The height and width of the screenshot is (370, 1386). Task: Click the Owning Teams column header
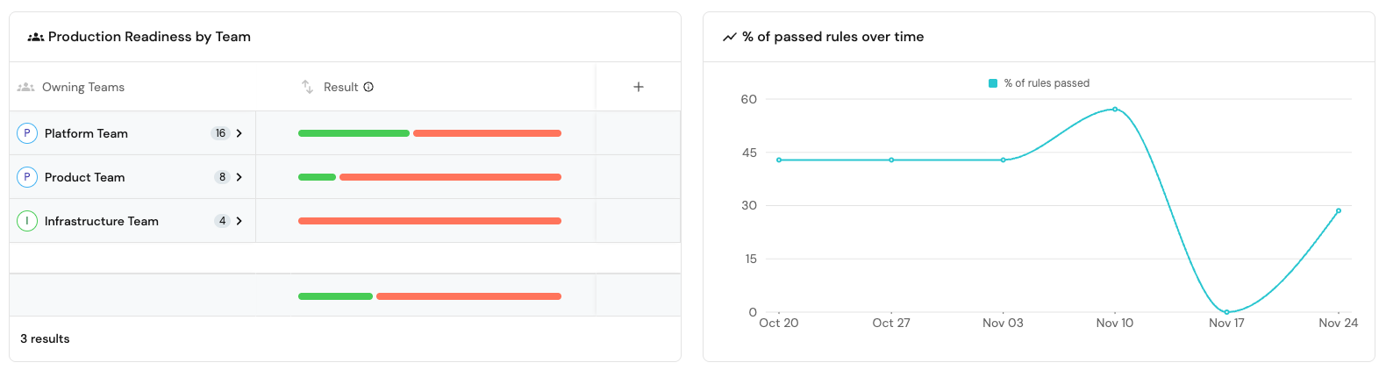click(83, 87)
